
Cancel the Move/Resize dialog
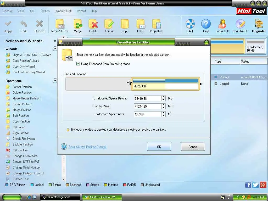tap(193, 147)
